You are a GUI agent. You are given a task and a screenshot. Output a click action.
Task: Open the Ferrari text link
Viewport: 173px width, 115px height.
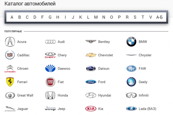click(22, 82)
